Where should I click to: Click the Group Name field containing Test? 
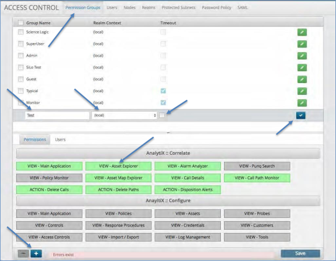coord(57,115)
